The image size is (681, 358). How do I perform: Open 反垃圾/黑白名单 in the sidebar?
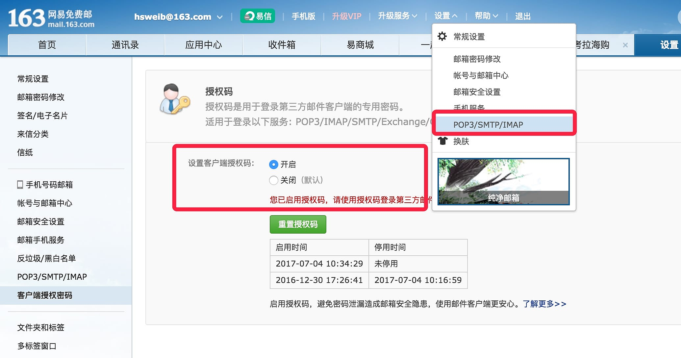[x=46, y=258]
